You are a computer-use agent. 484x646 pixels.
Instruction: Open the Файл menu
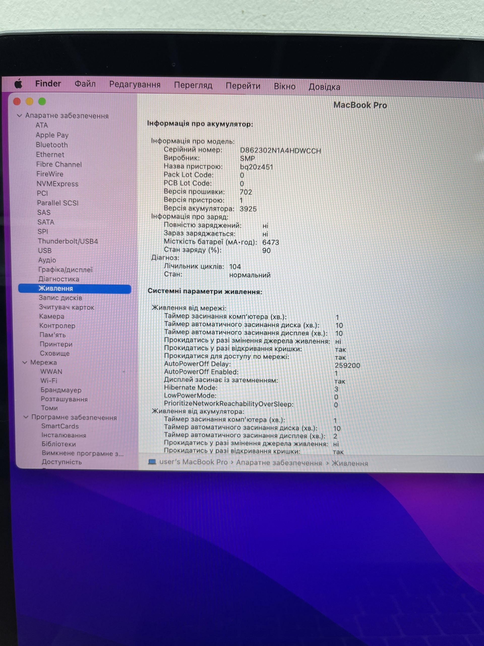[x=85, y=84]
